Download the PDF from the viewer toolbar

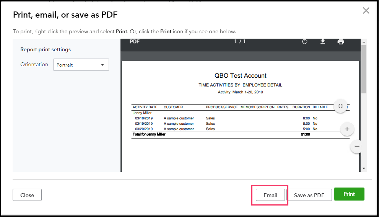pyautogui.click(x=323, y=42)
